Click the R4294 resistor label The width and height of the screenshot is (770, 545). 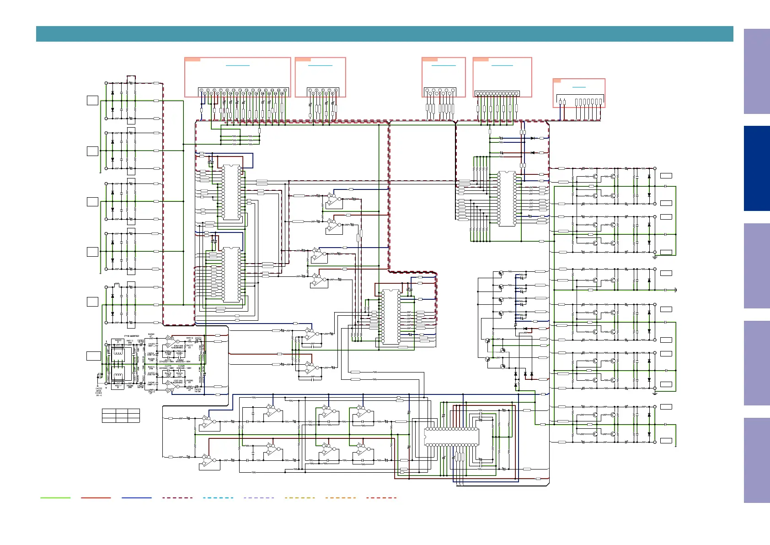[x=151, y=334]
